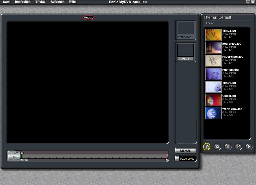The height and width of the screenshot is (185, 256).
Task: Click the MyDVD logo badge
Action: tap(89, 18)
